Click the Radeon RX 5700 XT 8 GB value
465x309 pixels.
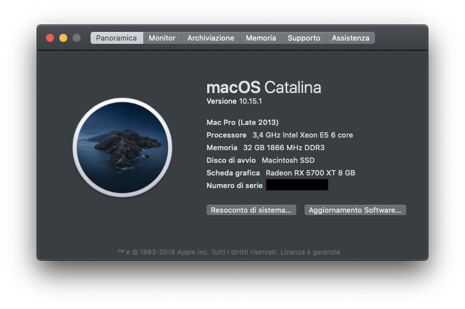click(x=310, y=173)
